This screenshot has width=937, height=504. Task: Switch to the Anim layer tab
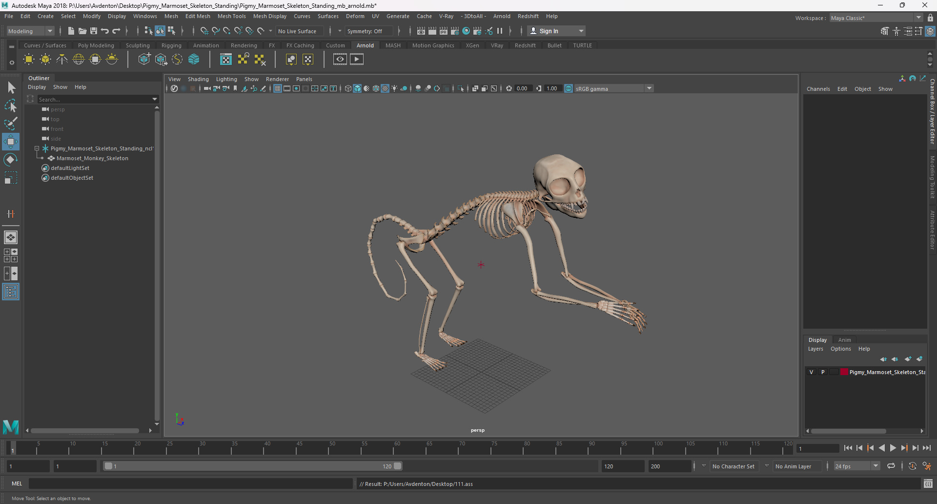(844, 340)
